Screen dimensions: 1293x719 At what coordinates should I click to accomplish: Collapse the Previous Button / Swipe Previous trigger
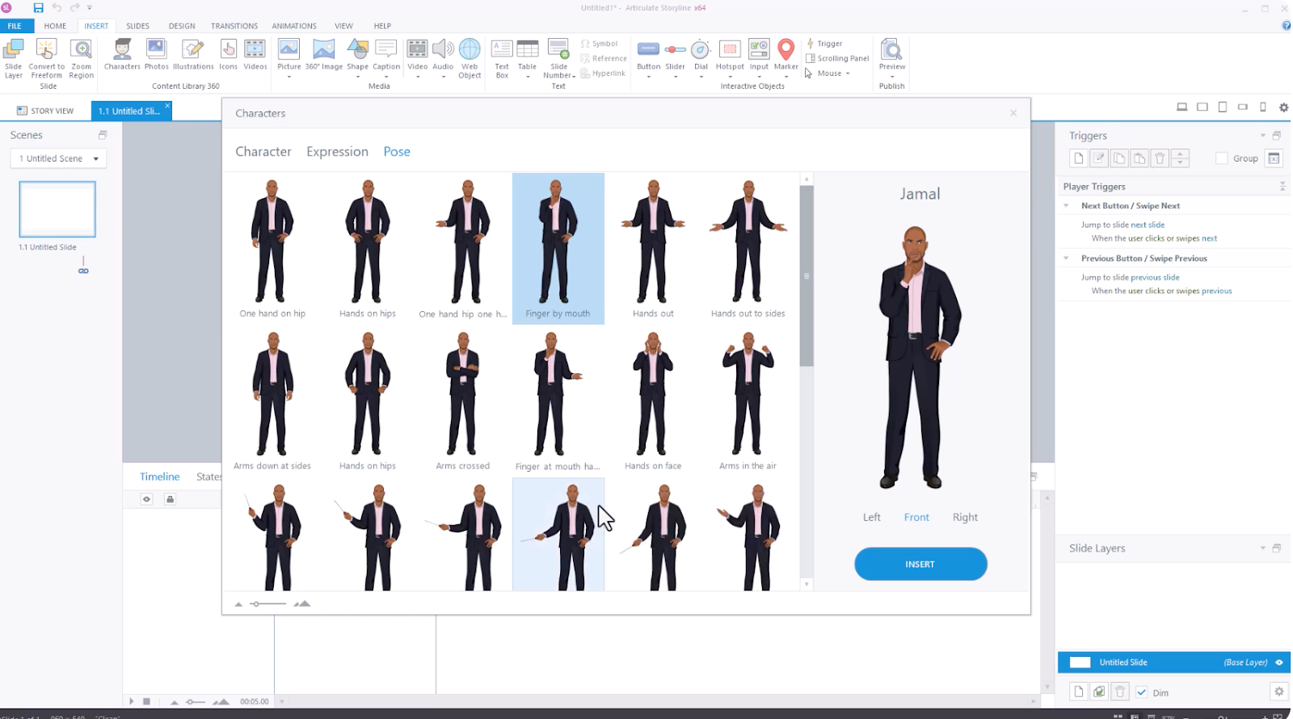tap(1067, 259)
